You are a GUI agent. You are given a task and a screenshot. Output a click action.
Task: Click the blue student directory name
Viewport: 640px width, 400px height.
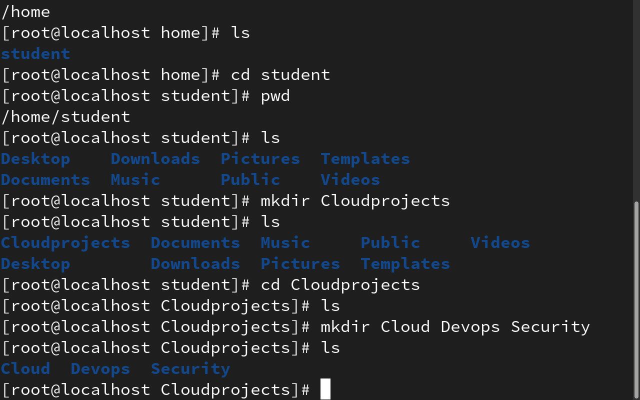[x=35, y=53]
